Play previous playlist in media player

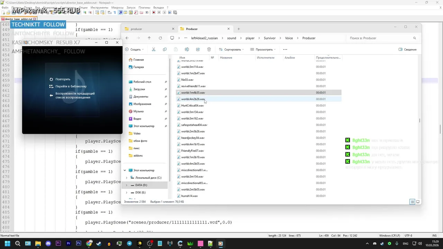(x=72, y=95)
